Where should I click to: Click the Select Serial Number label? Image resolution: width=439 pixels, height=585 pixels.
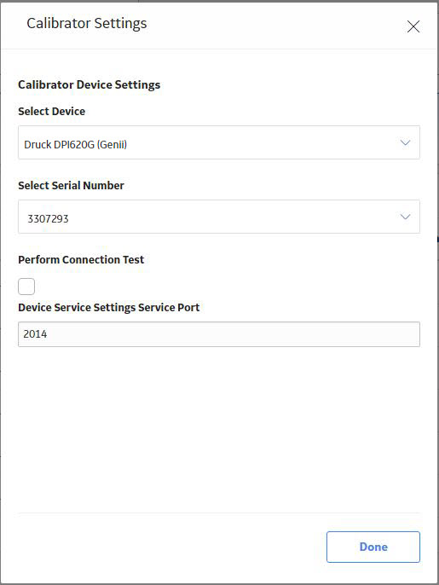pyautogui.click(x=71, y=185)
